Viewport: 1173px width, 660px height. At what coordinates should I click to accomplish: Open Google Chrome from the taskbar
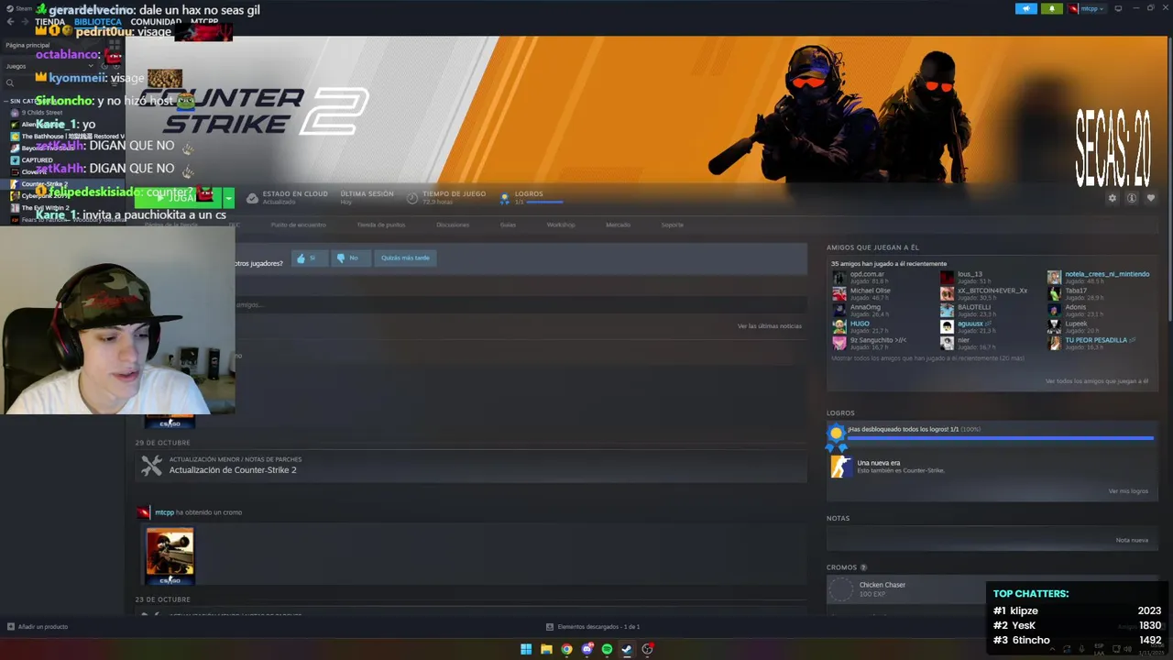point(566,649)
